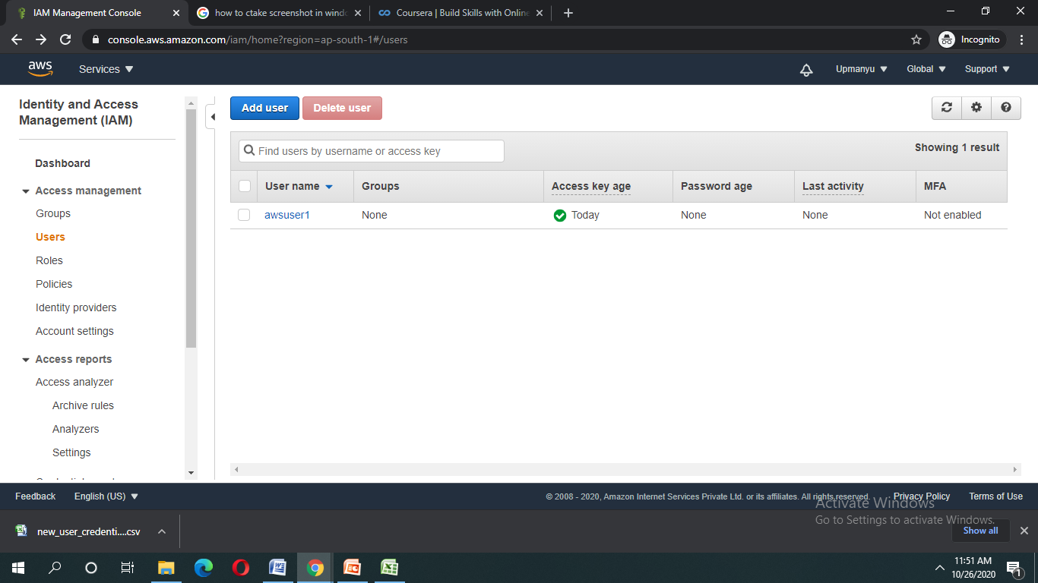Launch Microsoft Edge from taskbar
The height and width of the screenshot is (583, 1038).
(203, 568)
